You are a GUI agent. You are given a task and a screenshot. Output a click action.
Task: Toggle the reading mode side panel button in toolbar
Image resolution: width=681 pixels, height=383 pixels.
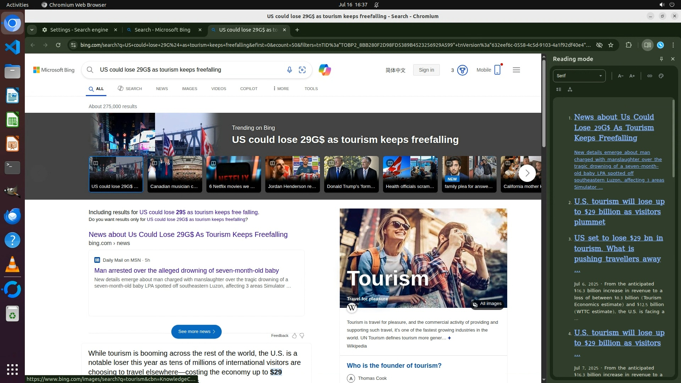tap(647, 45)
